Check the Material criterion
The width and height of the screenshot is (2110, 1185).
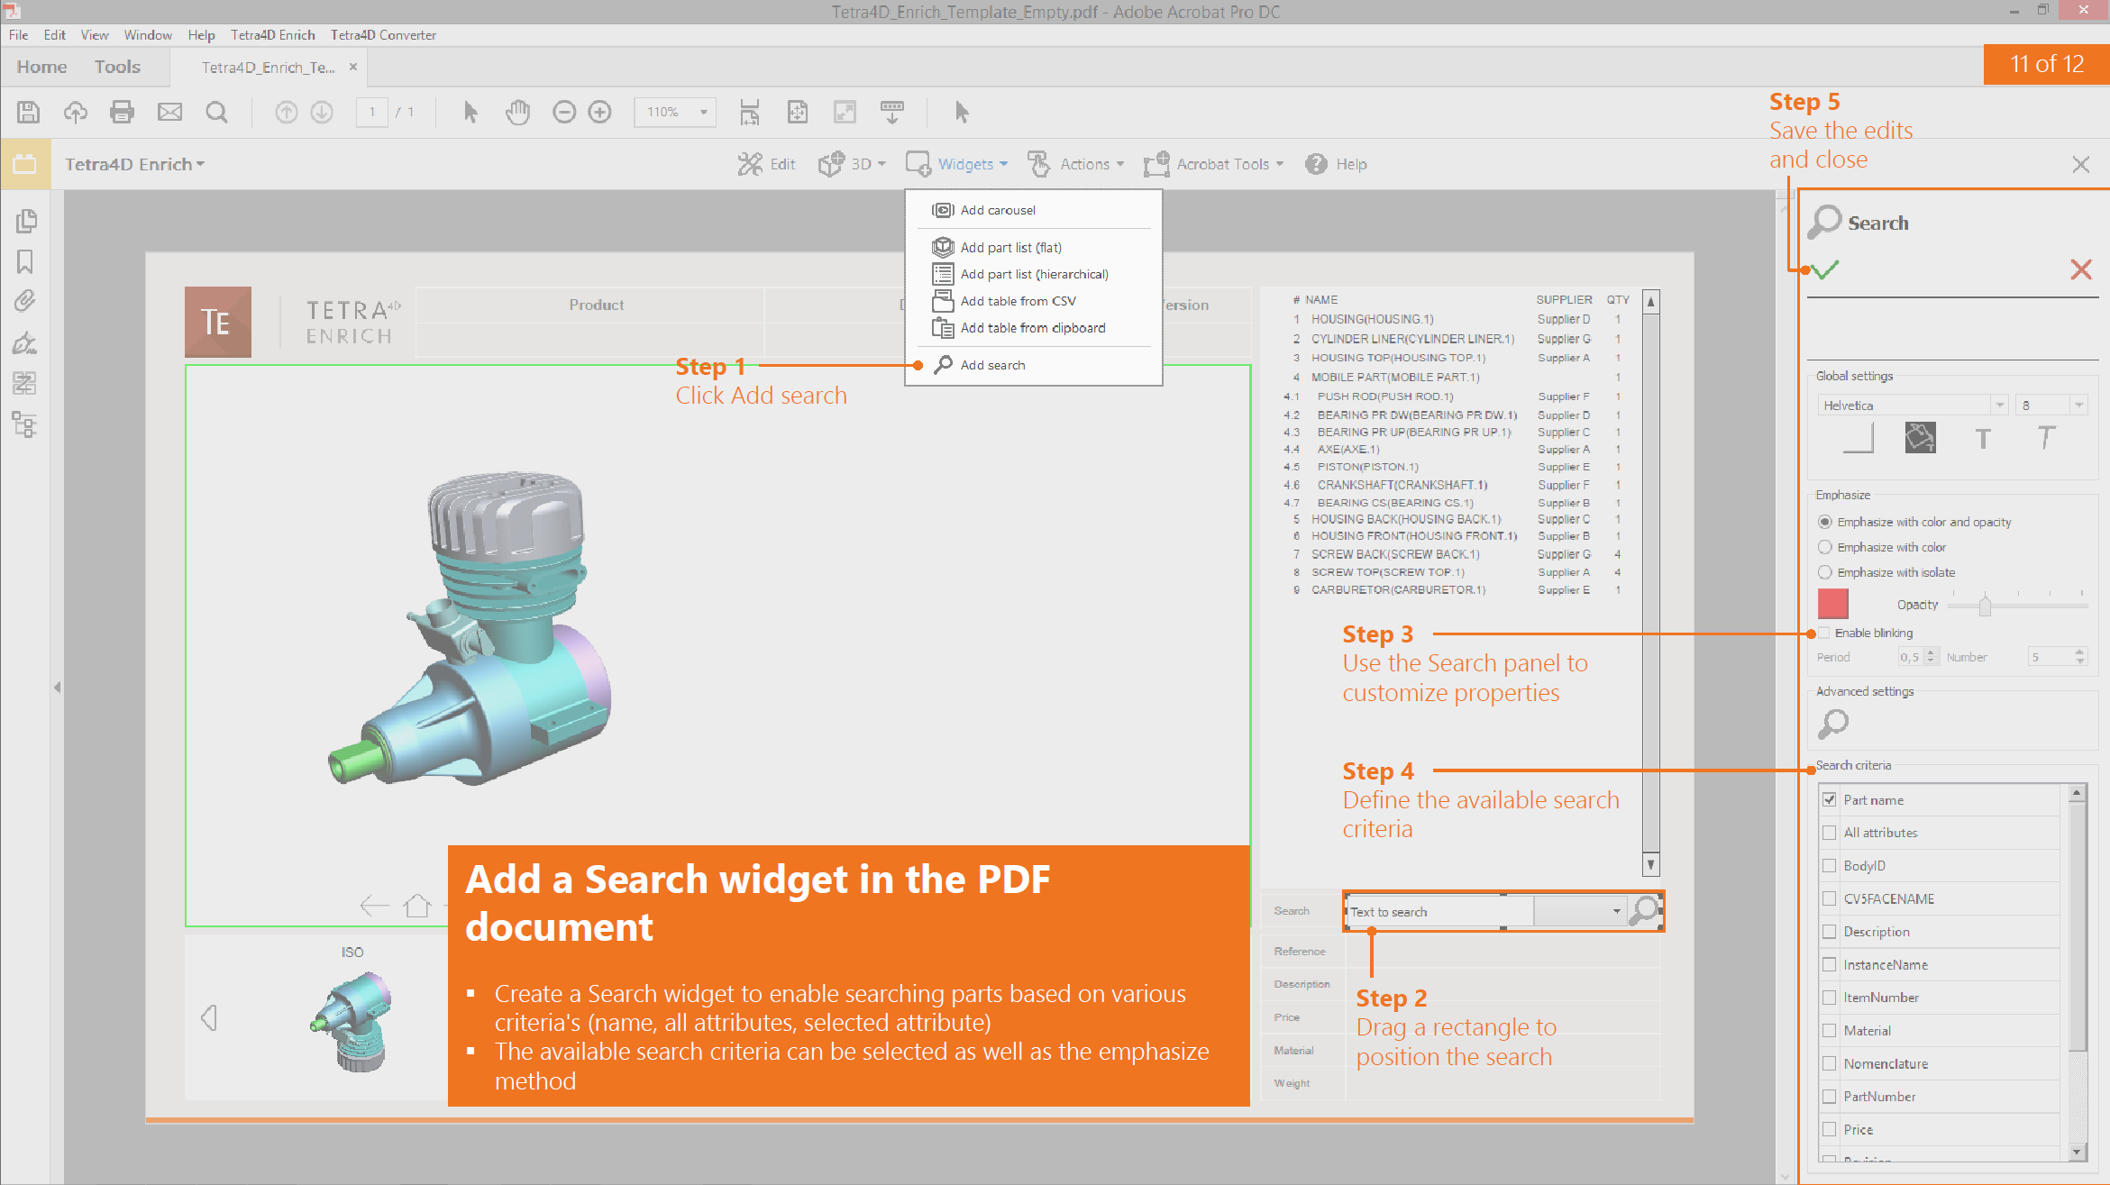click(x=1830, y=1031)
